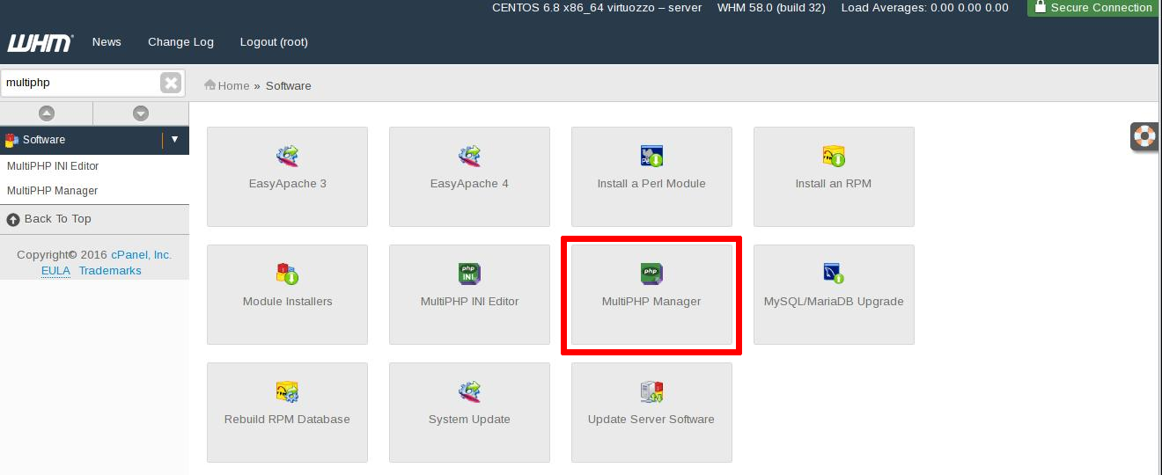Click the Install an RPM label
Viewport: 1162px width, 475px height.
point(834,184)
